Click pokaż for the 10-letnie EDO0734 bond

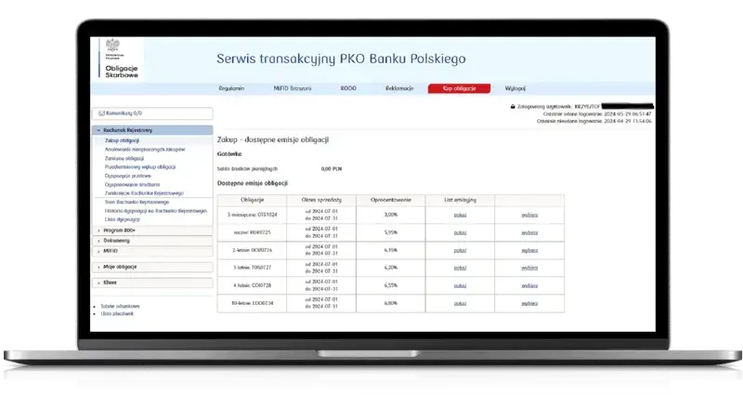click(x=460, y=304)
